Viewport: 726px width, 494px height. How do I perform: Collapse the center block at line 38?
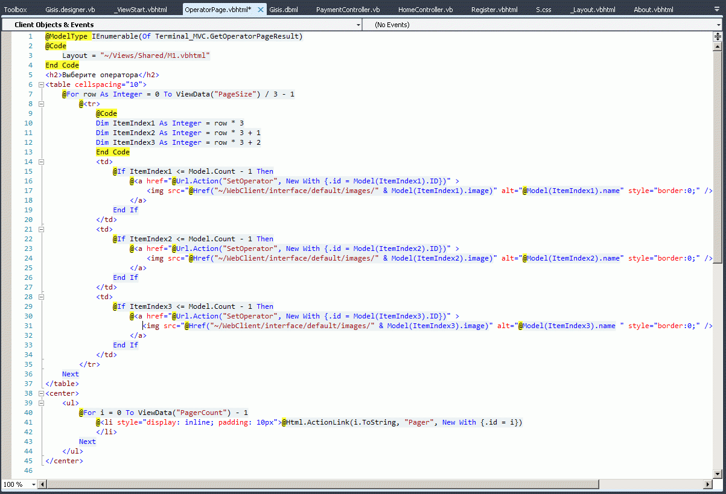click(x=41, y=393)
